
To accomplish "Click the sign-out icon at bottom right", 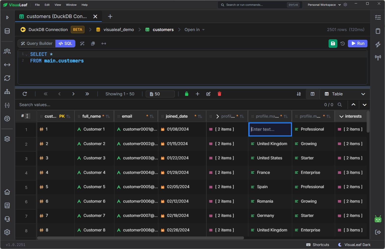I will coord(378,232).
